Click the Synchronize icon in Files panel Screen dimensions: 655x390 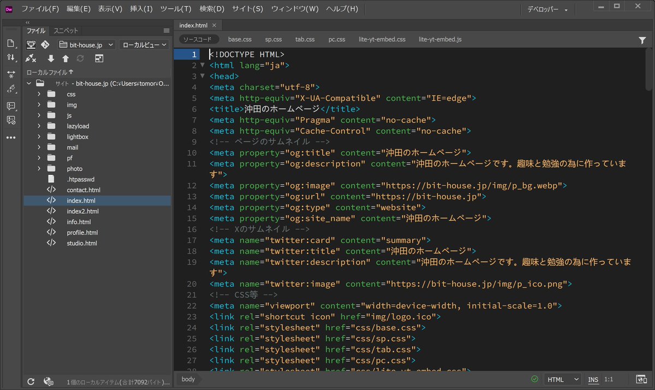pyautogui.click(x=80, y=58)
